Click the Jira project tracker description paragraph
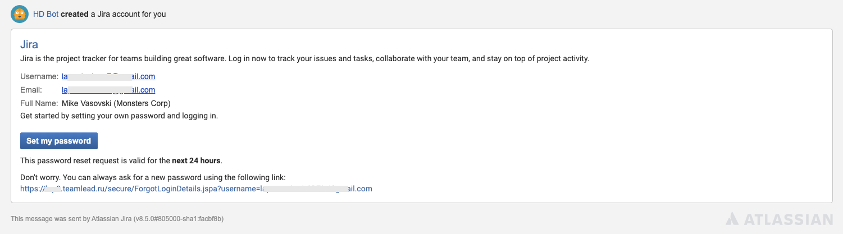The width and height of the screenshot is (843, 234). (304, 58)
